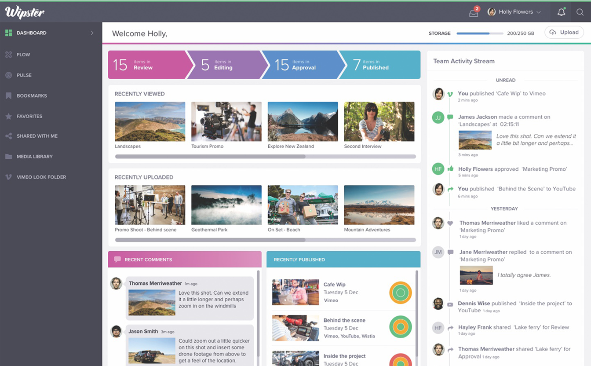Click heart icon beside Thomas Merriweather like
591x366 pixels.
point(450,223)
